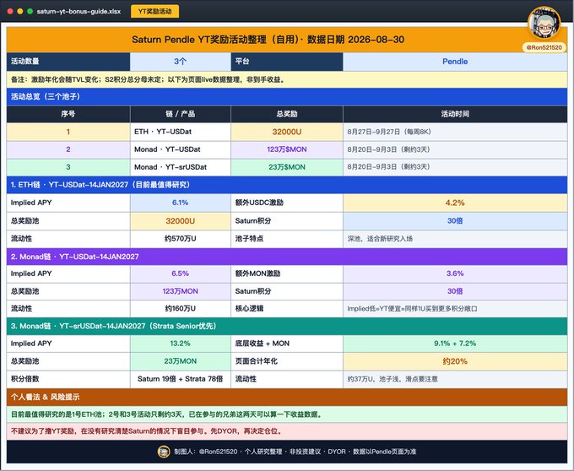Select the 备注 note row
Screen dimensions: 574x471
(287, 79)
